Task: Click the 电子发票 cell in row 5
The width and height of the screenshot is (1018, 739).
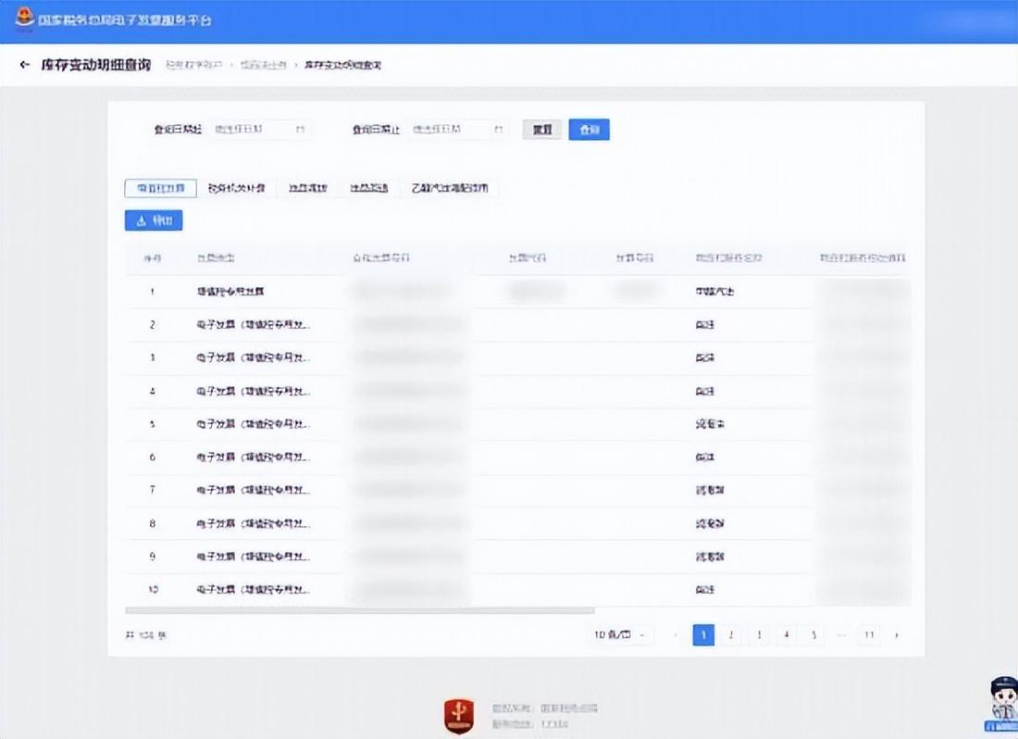Action: tap(254, 424)
